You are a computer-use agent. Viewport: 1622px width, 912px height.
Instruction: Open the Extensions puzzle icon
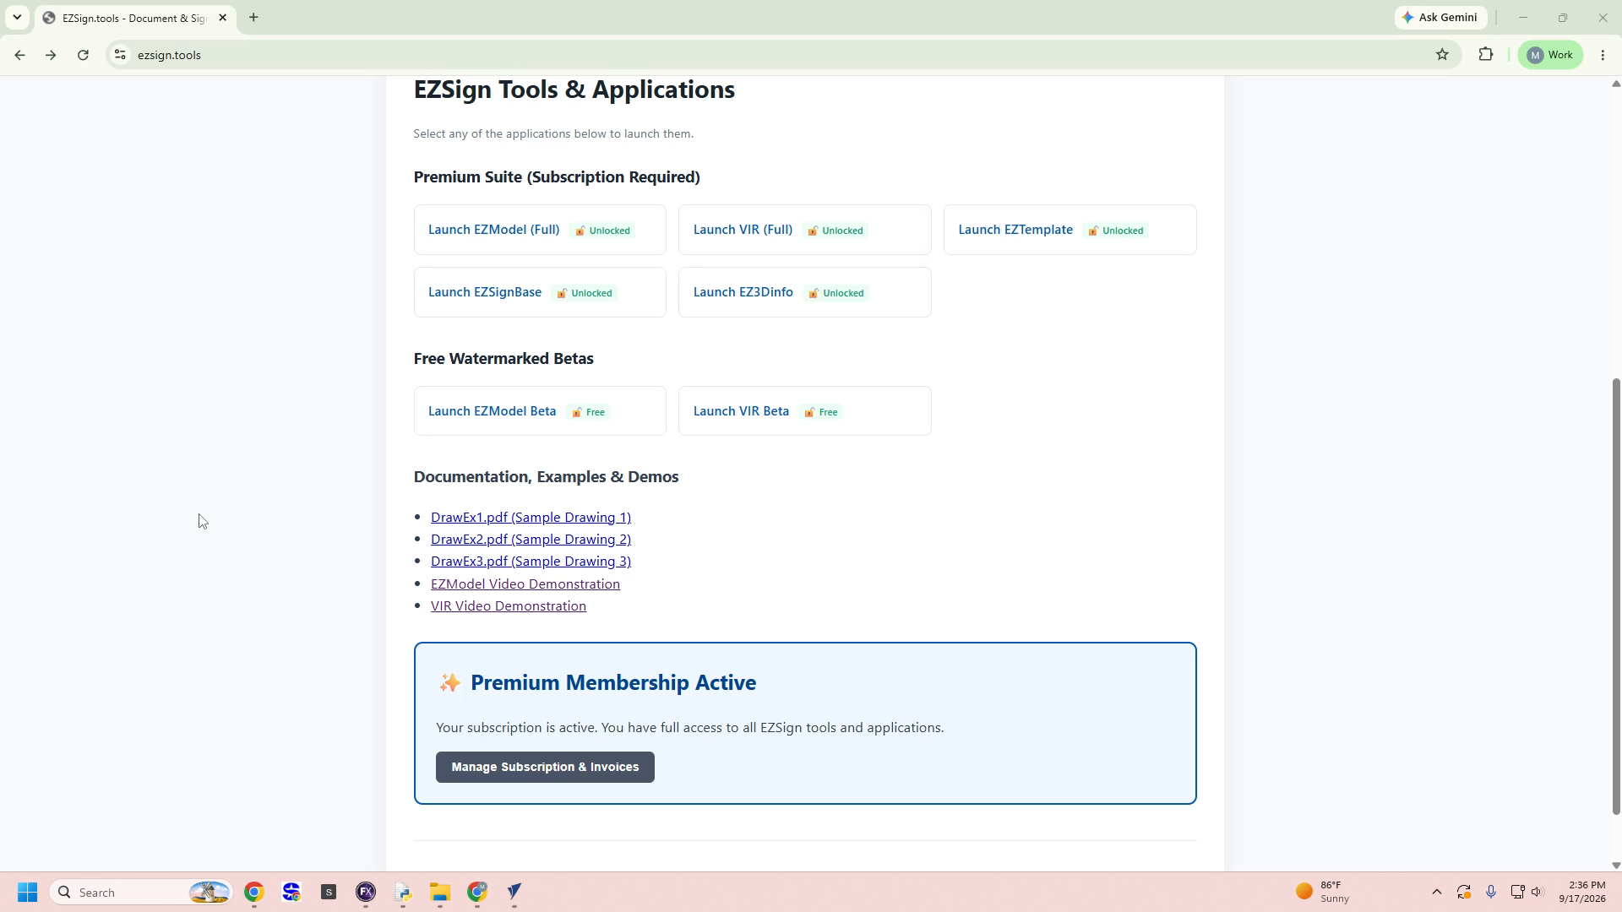click(x=1486, y=55)
